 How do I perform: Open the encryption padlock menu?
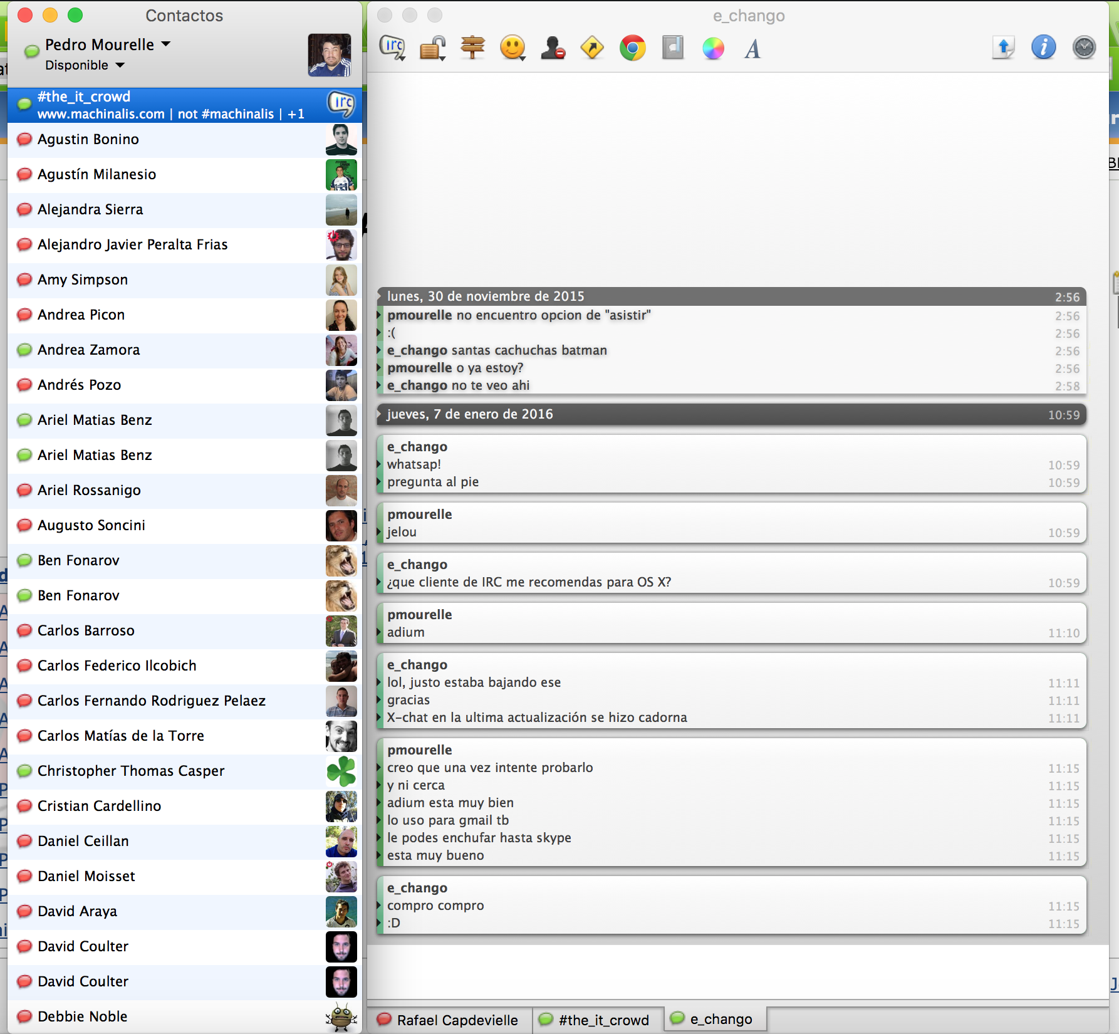(x=433, y=48)
